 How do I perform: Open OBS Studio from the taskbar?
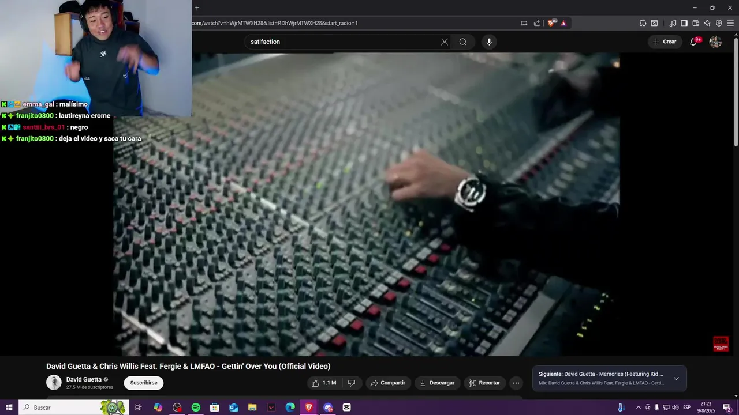pyautogui.click(x=177, y=407)
